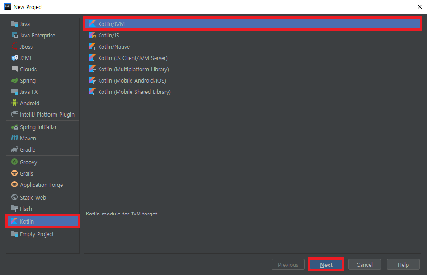Click the 'Gradle' label
Image resolution: width=427 pixels, height=275 pixels.
28,150
